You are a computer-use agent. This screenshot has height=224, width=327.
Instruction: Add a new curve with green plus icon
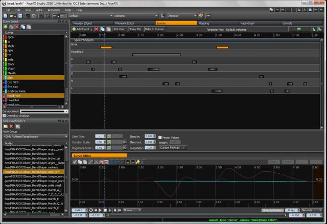(6, 27)
